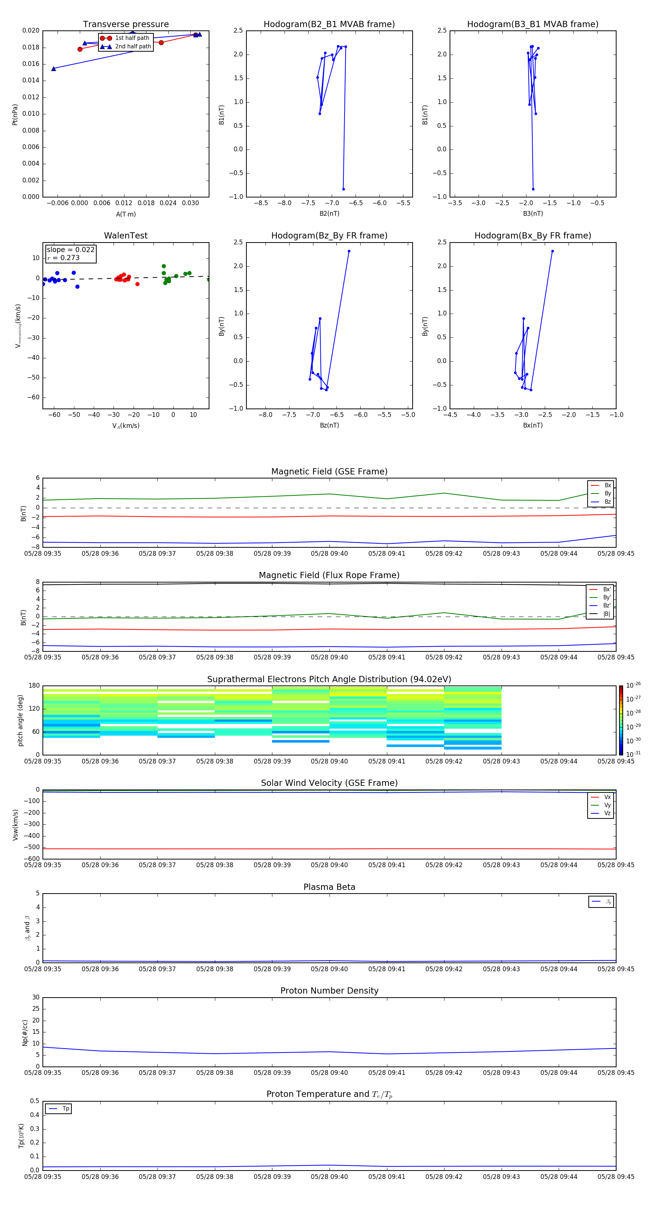Viewport: 659px width, 1209px height.
Task: Click the "V_A(km/s)" x-axis label
Action: click(x=126, y=426)
